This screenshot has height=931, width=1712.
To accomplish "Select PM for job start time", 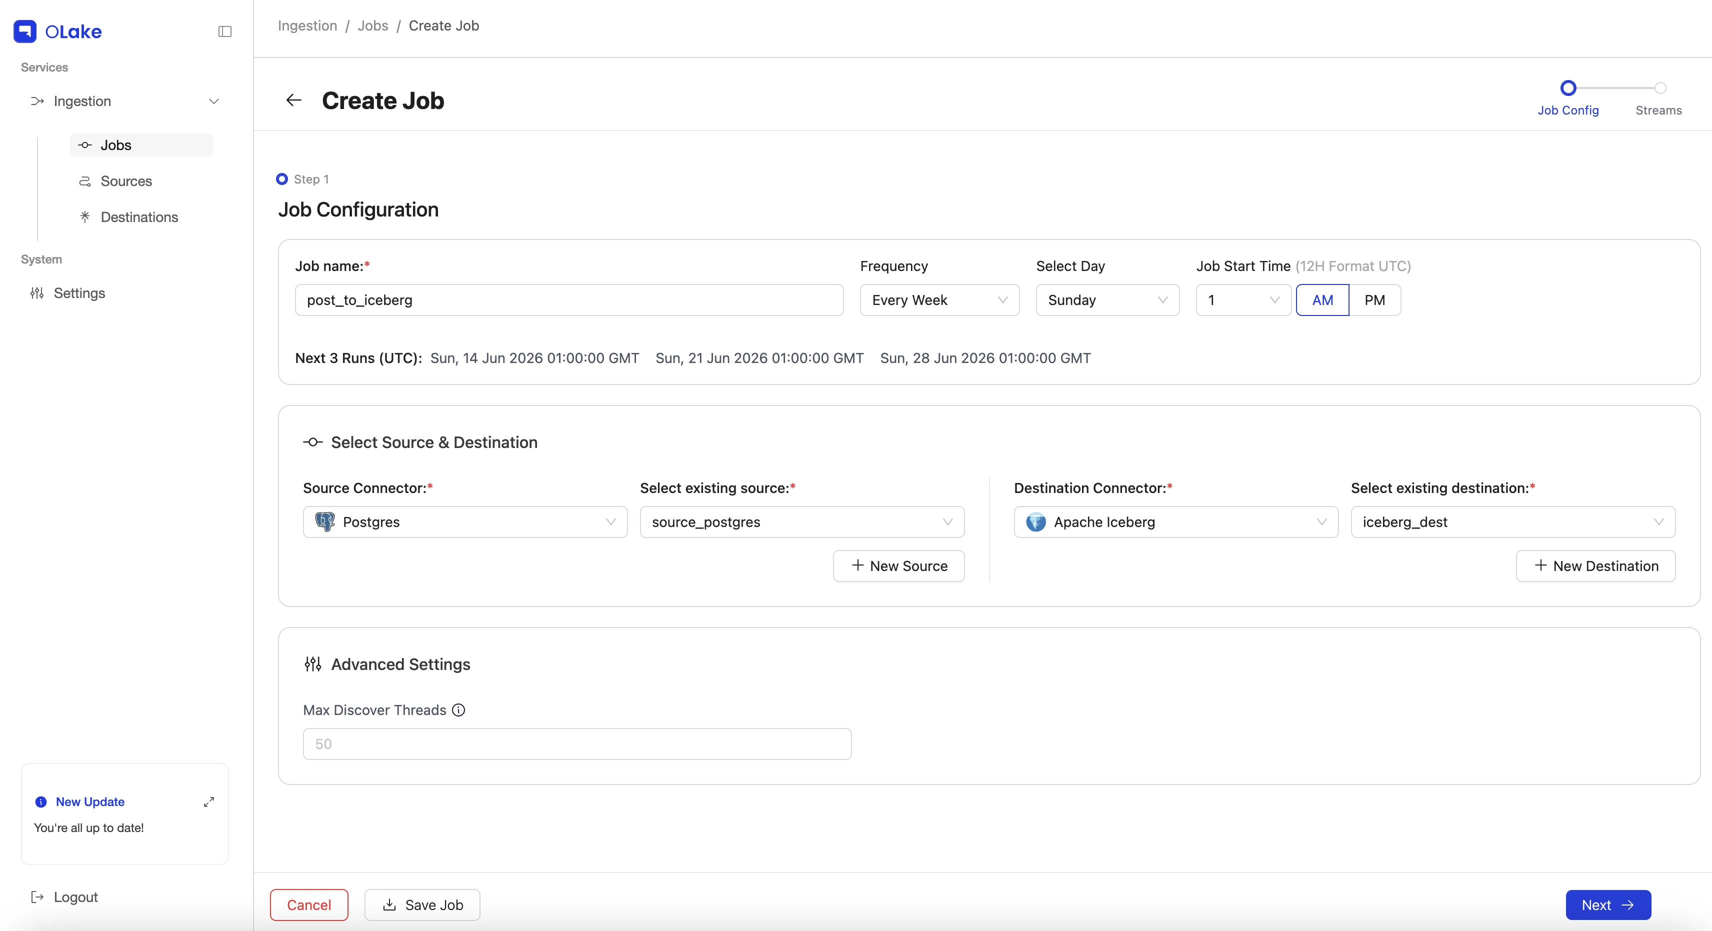I will [x=1375, y=299].
